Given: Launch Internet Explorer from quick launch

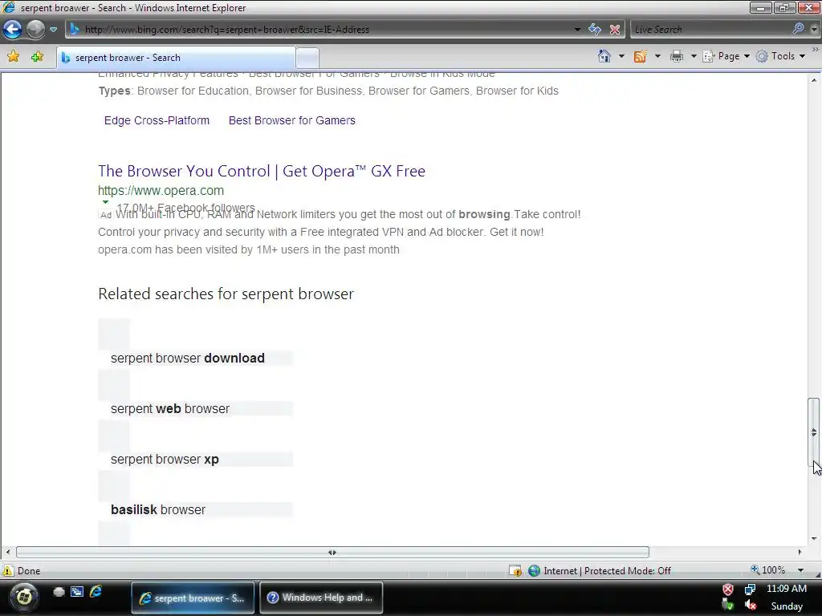Looking at the screenshot, I should pyautogui.click(x=96, y=592).
